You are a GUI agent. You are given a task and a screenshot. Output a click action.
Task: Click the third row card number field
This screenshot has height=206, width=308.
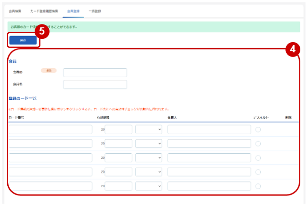51,158
